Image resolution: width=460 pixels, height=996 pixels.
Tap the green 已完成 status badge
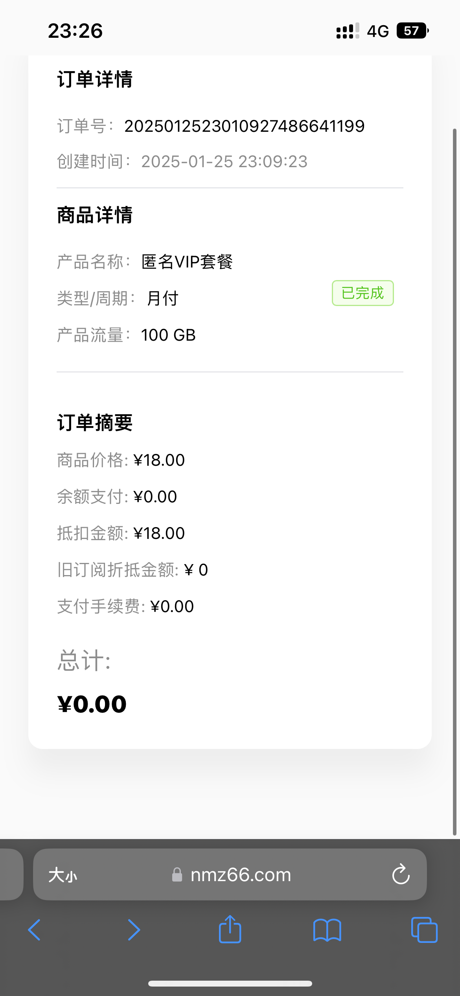(362, 293)
